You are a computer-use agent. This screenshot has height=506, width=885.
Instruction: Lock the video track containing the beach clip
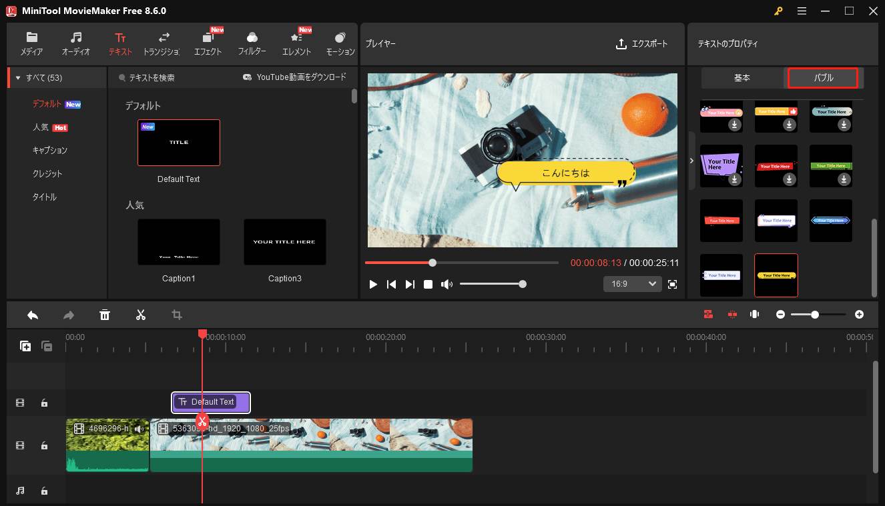tap(44, 445)
